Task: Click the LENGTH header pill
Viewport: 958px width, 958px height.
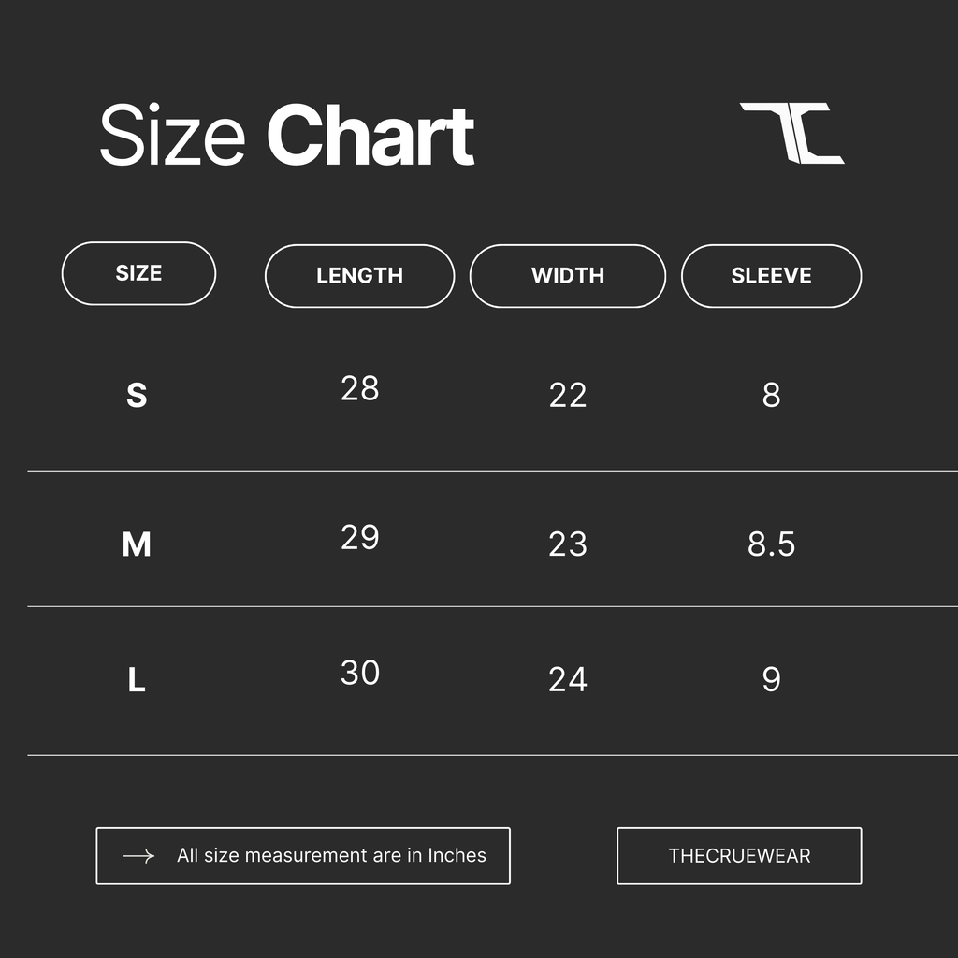Action: tap(359, 276)
